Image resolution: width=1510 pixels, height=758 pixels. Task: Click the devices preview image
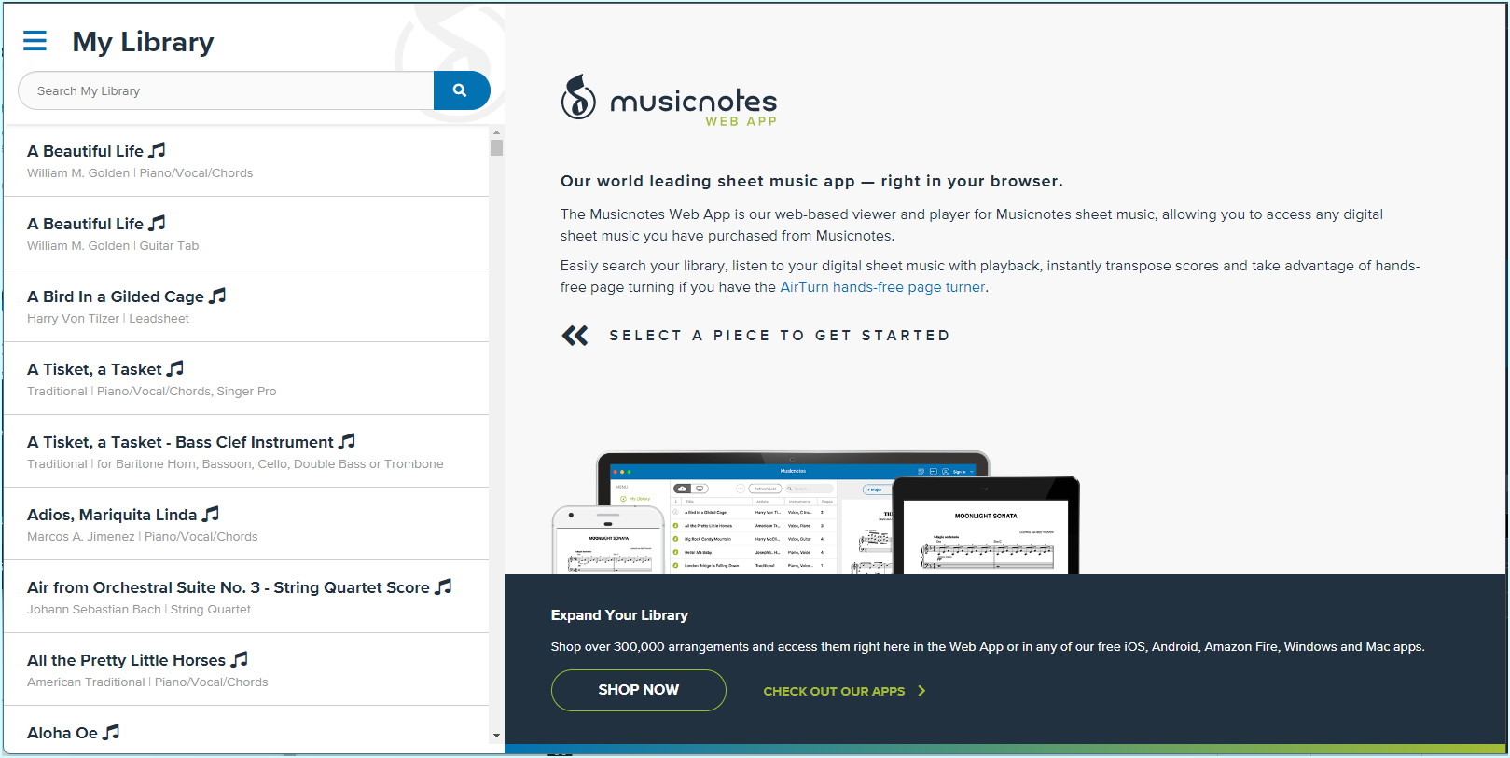point(816,512)
